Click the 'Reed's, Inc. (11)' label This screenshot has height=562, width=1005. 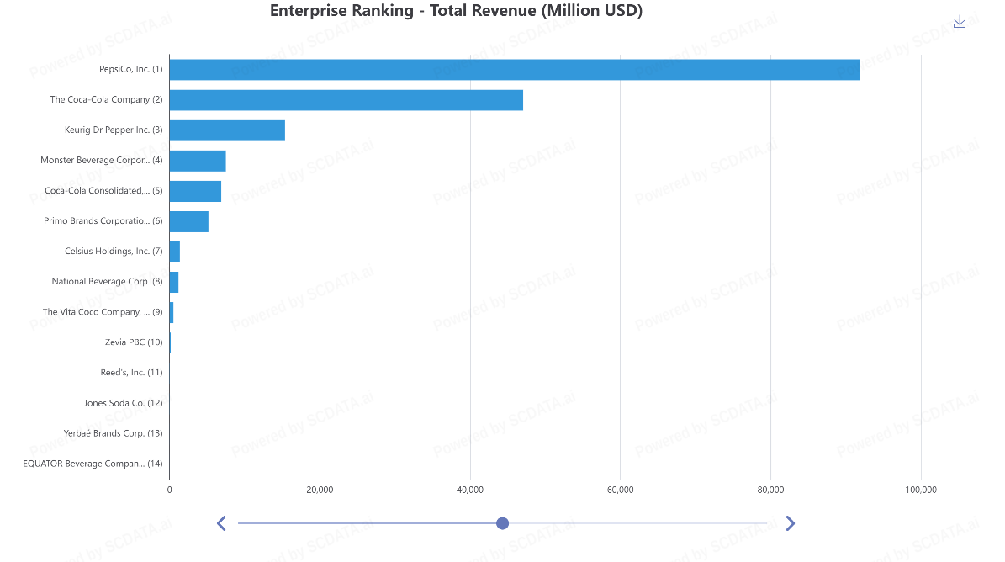(x=131, y=373)
